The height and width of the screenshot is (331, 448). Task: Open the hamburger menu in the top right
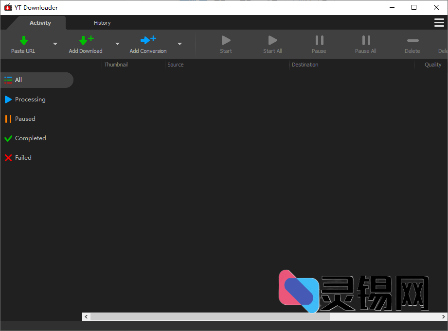(439, 22)
